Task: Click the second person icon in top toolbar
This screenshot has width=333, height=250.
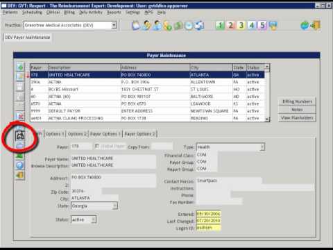Action: [x=157, y=25]
